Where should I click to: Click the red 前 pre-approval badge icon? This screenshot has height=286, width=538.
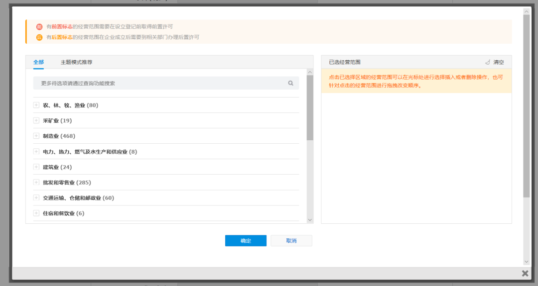[x=39, y=27]
